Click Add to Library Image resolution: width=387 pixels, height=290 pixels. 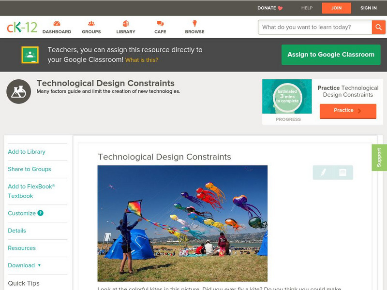(x=27, y=152)
